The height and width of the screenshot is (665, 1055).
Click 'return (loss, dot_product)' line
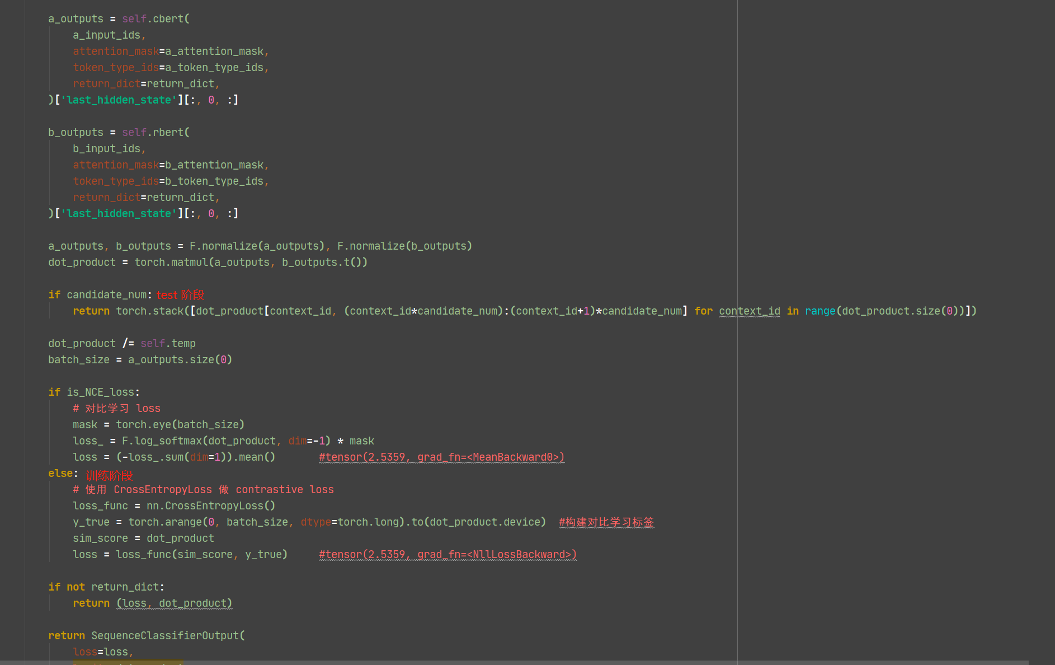pyautogui.click(x=152, y=603)
